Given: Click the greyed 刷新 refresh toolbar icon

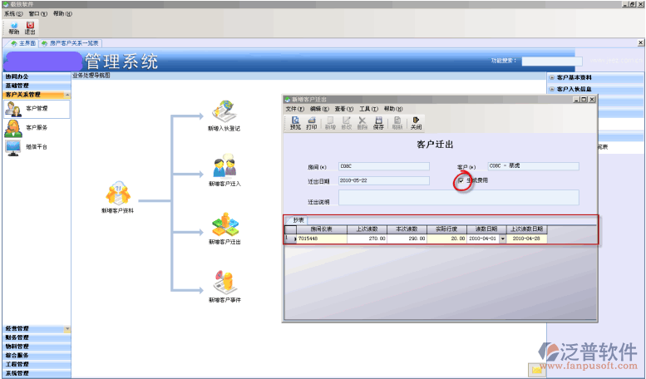Looking at the screenshot, I should (x=397, y=123).
